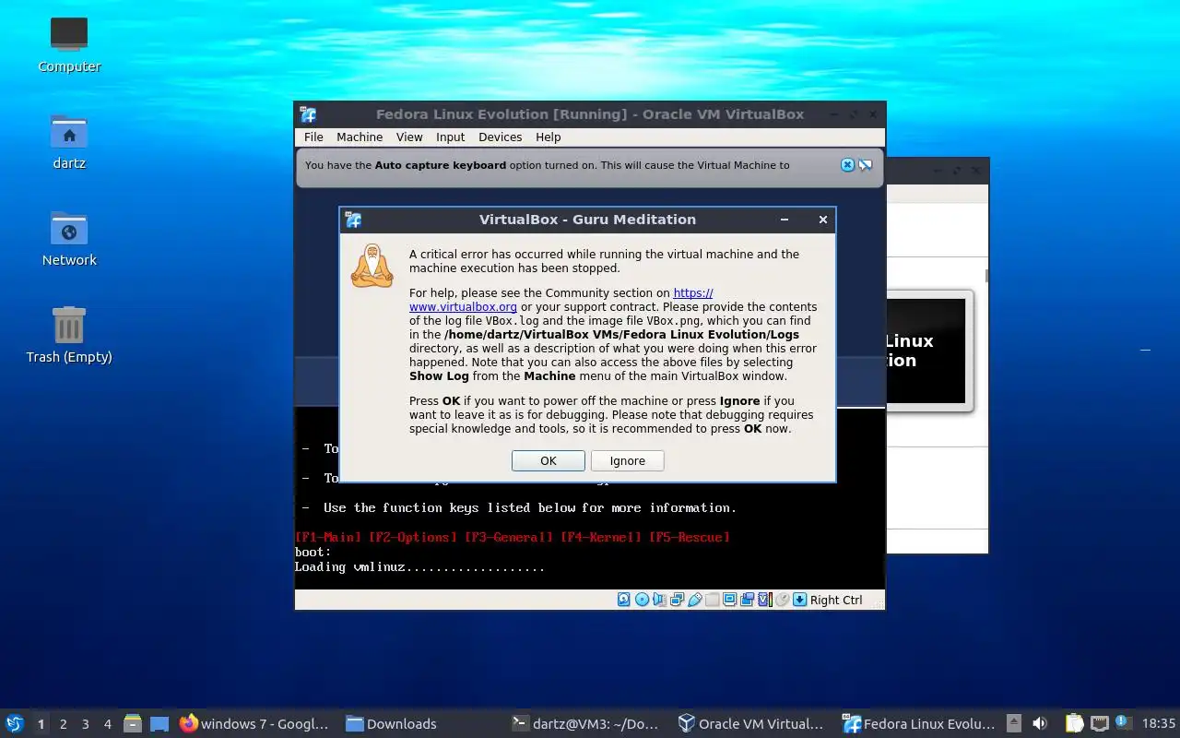Click the network connection tray icon
This screenshot has height=738, width=1180.
(1099, 723)
